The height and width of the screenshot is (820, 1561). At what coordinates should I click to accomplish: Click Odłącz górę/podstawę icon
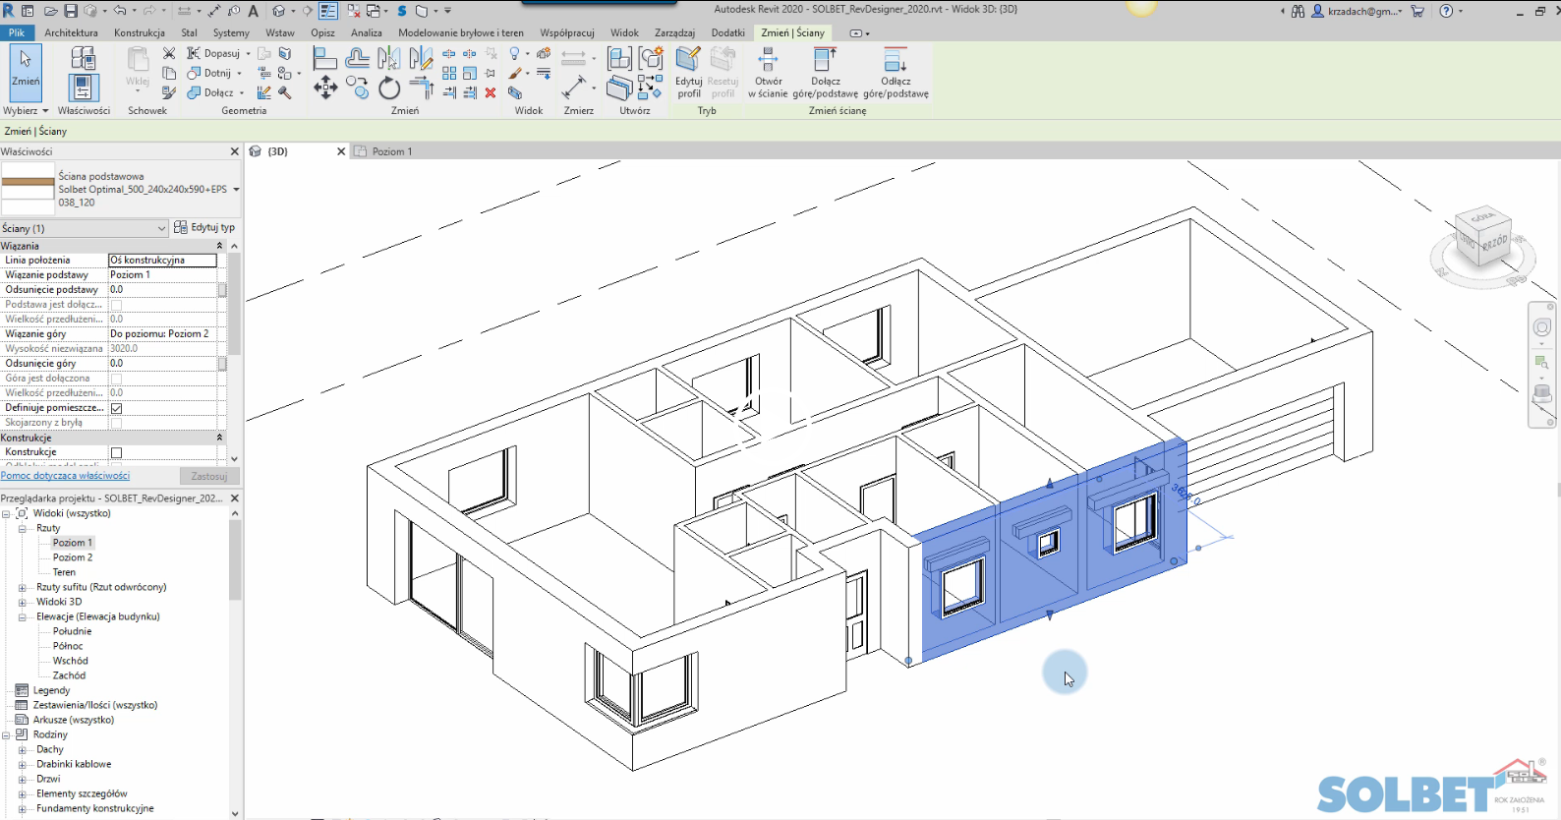(x=895, y=73)
